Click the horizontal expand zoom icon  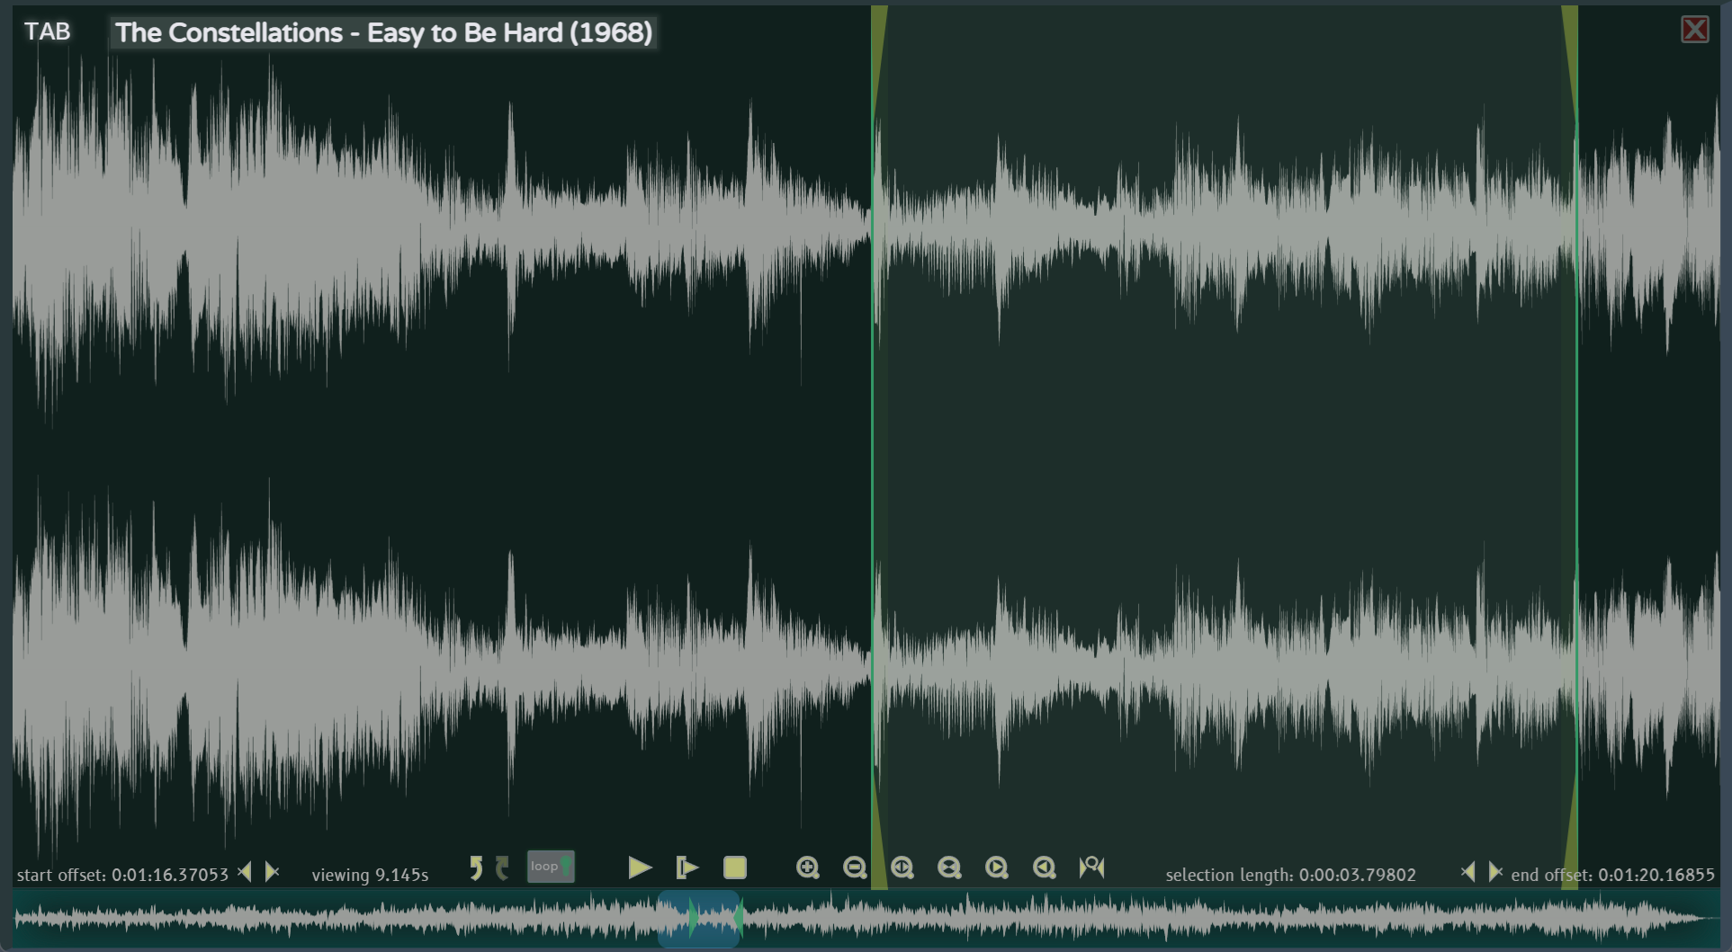[902, 867]
